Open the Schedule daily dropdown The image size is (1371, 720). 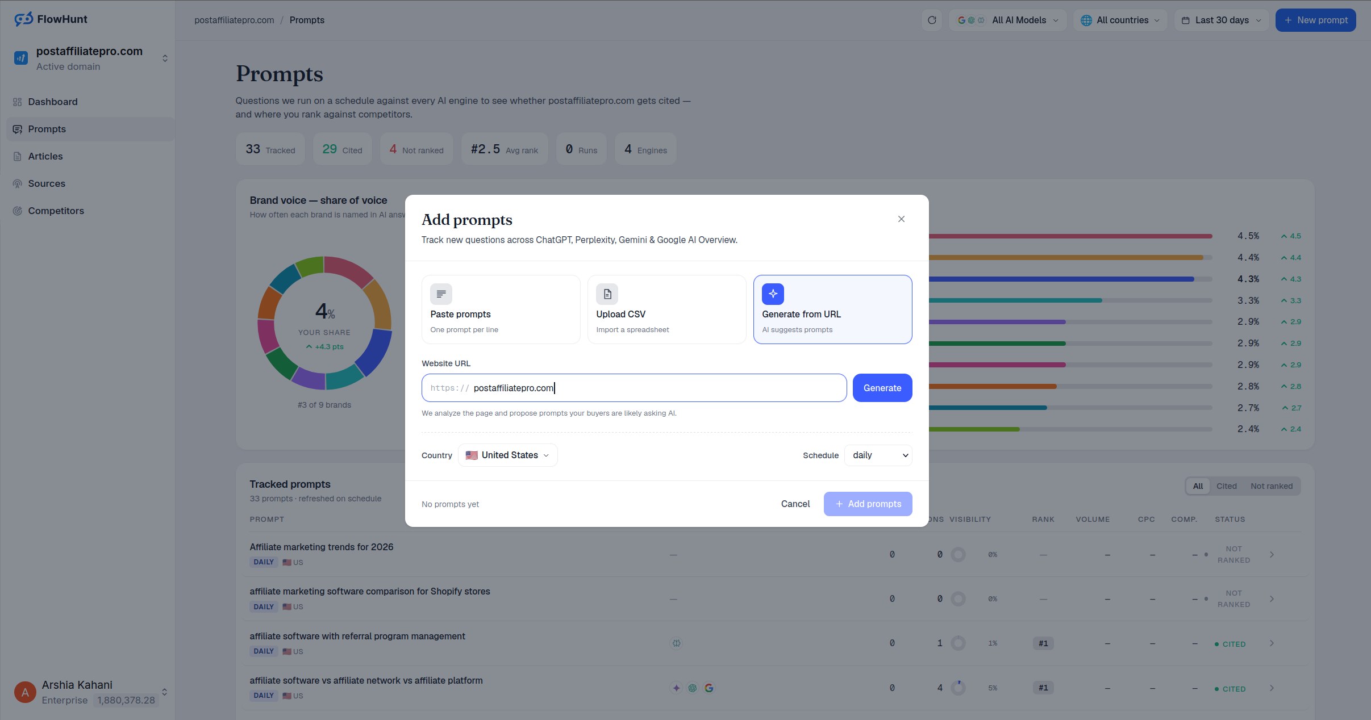(x=878, y=455)
